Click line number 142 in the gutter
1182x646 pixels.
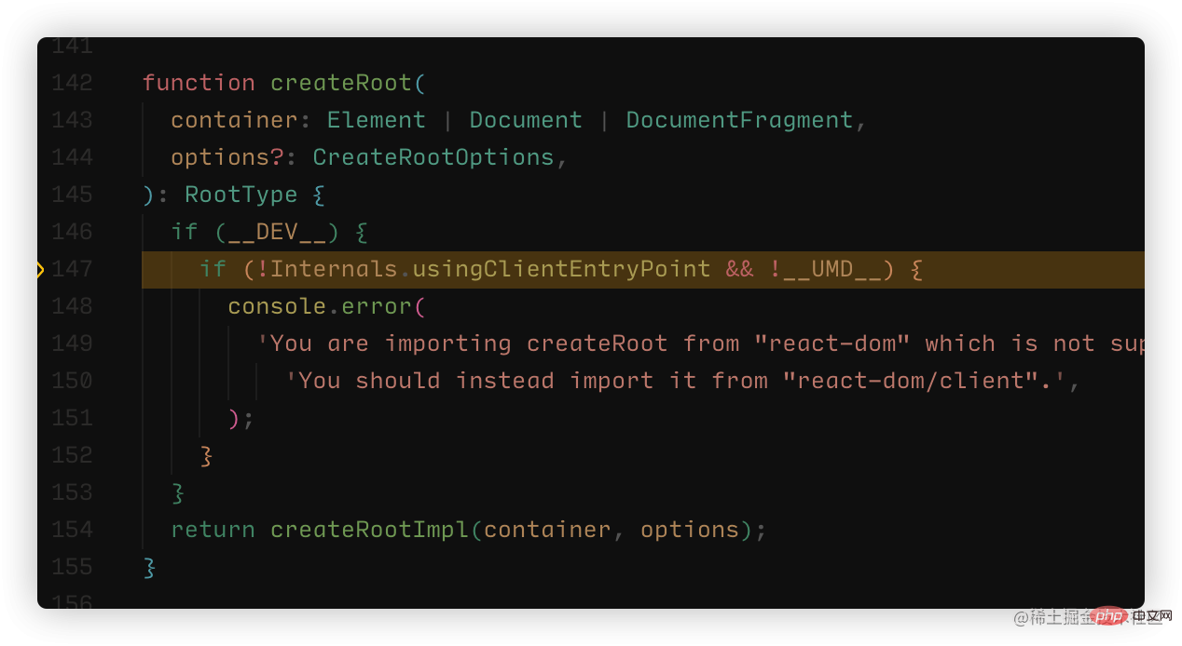(72, 83)
